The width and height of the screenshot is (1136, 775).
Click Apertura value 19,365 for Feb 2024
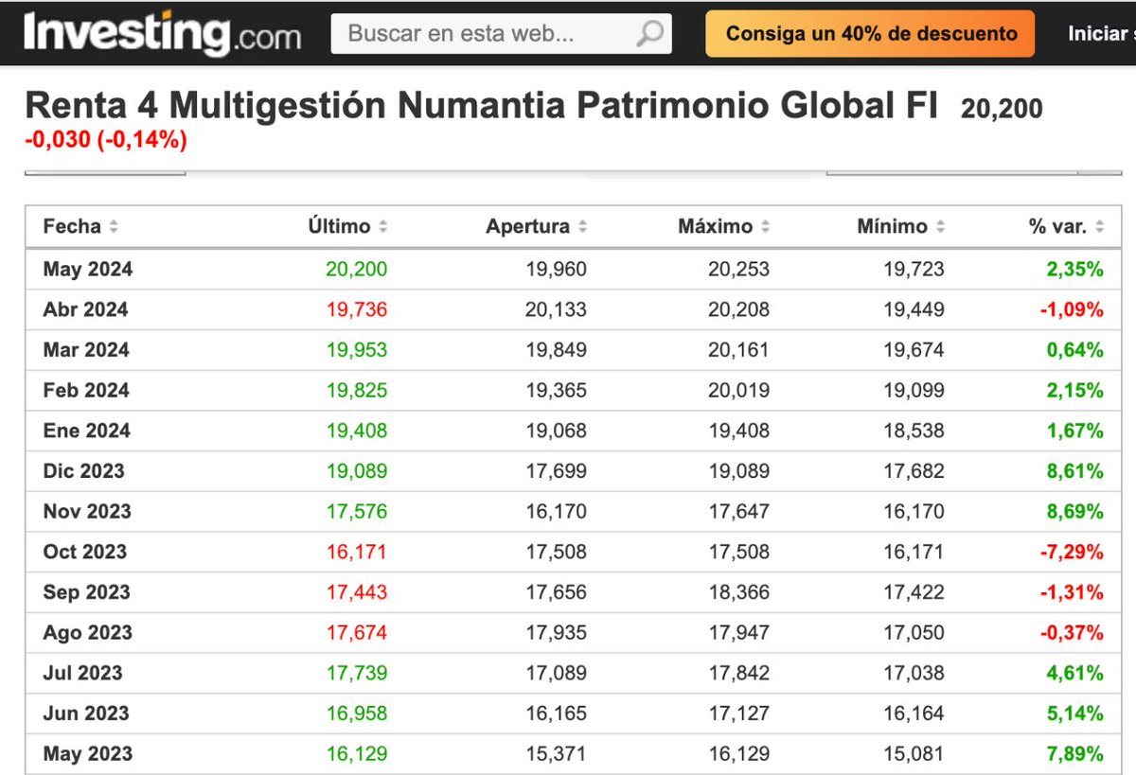557,391
